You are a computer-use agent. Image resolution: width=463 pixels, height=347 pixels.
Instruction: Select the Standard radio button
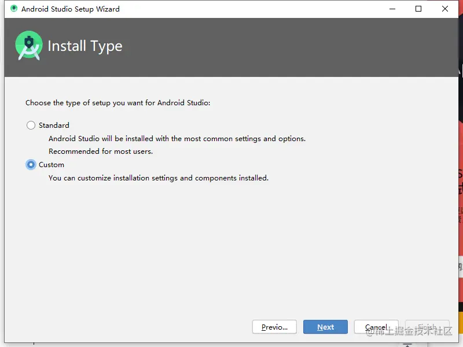pyautogui.click(x=31, y=125)
